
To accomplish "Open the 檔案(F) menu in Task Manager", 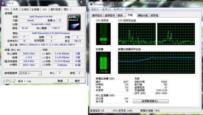I will (95, 10).
